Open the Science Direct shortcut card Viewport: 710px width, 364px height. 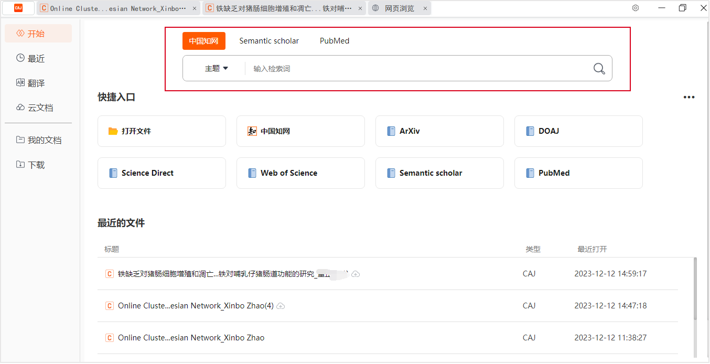pos(162,173)
